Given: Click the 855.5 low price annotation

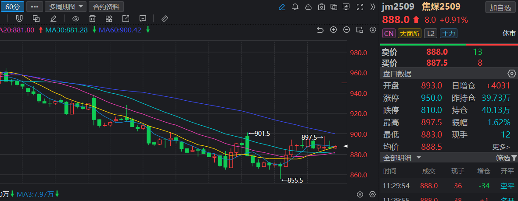Looking at the screenshot, I should (292, 180).
